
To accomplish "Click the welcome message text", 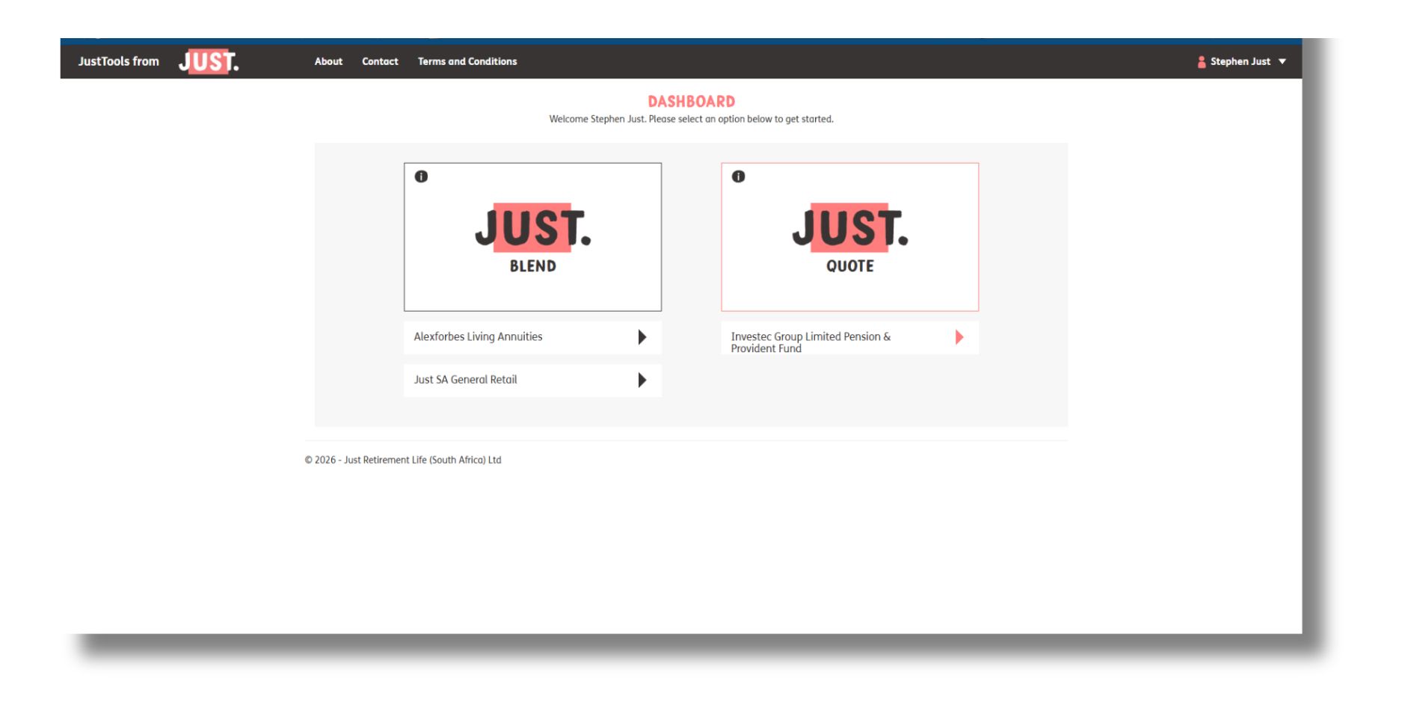I will point(692,119).
